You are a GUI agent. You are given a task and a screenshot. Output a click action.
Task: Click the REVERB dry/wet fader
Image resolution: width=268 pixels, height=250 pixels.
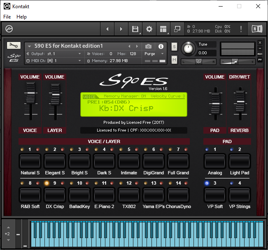click(x=240, y=102)
